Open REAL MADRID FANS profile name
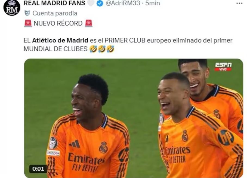The width and height of the screenshot is (247, 178). point(54,3)
